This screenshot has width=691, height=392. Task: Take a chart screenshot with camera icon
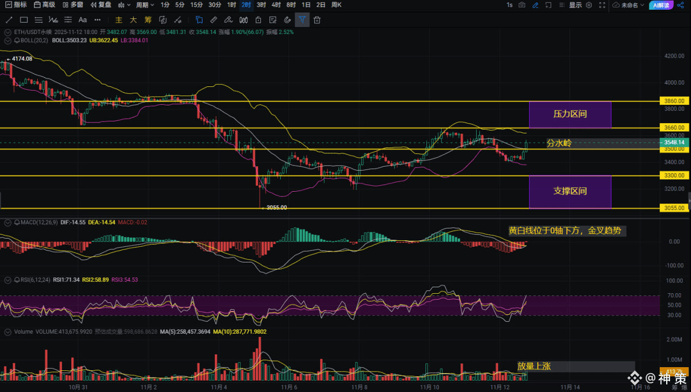point(521,5)
